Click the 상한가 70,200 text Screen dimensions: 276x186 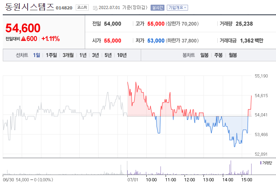pos(182,24)
